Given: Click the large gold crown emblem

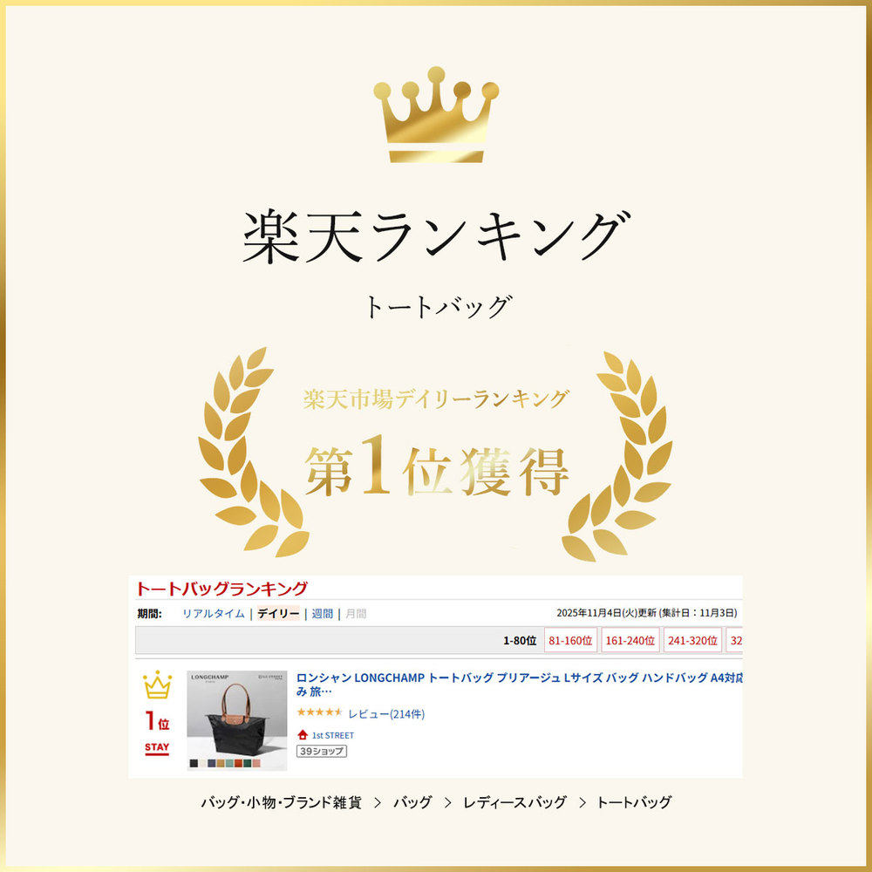Looking at the screenshot, I should click(436, 114).
